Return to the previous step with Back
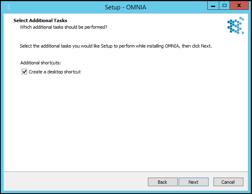Image resolution: width=252 pixels, height=194 pixels. click(x=163, y=182)
